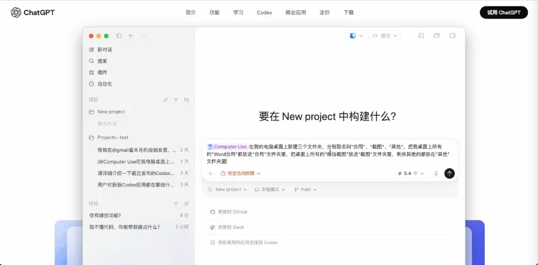The height and width of the screenshot is (265, 538).
Task: Click the filter icon in the 对话 header
Action: 176,204
